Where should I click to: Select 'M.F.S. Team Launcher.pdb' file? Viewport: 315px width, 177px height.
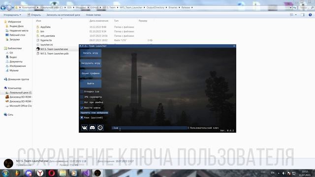tap(55, 54)
